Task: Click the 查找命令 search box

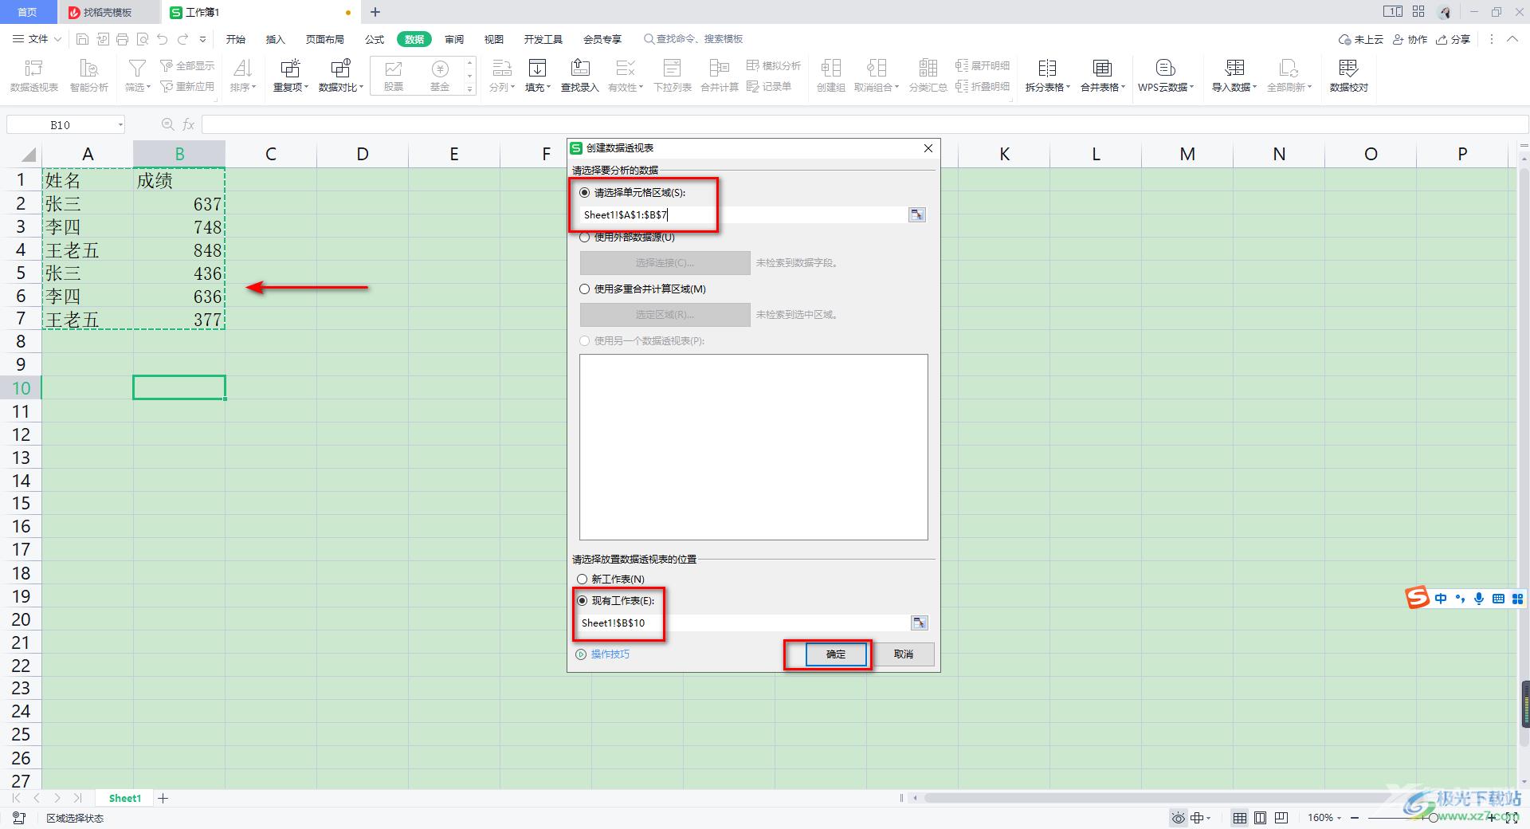Action: [x=693, y=39]
